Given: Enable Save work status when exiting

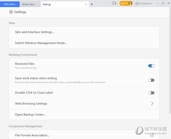Looking at the screenshot, I should click(x=151, y=80).
